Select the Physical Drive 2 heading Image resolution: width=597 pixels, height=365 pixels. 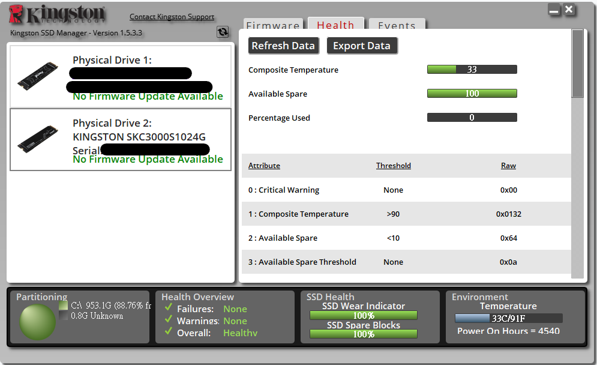click(112, 124)
